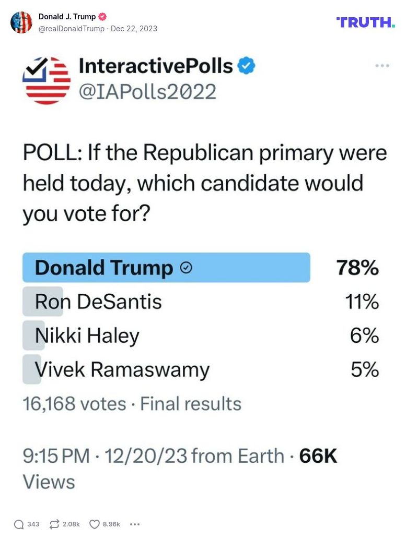Screen dimensions: 406x540
Task: Click the ReTruth arrows icon
Action: click(x=54, y=524)
